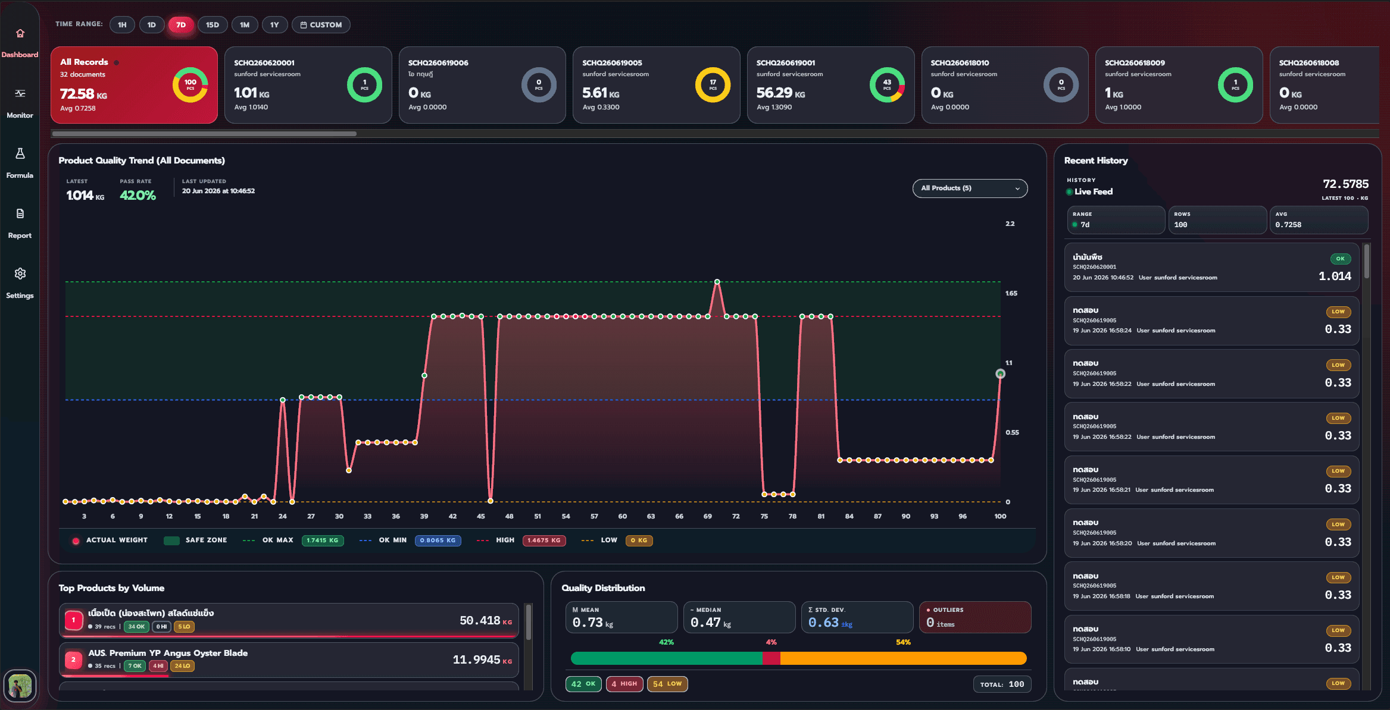
Task: Click the 54 LOW count button
Action: 667,684
